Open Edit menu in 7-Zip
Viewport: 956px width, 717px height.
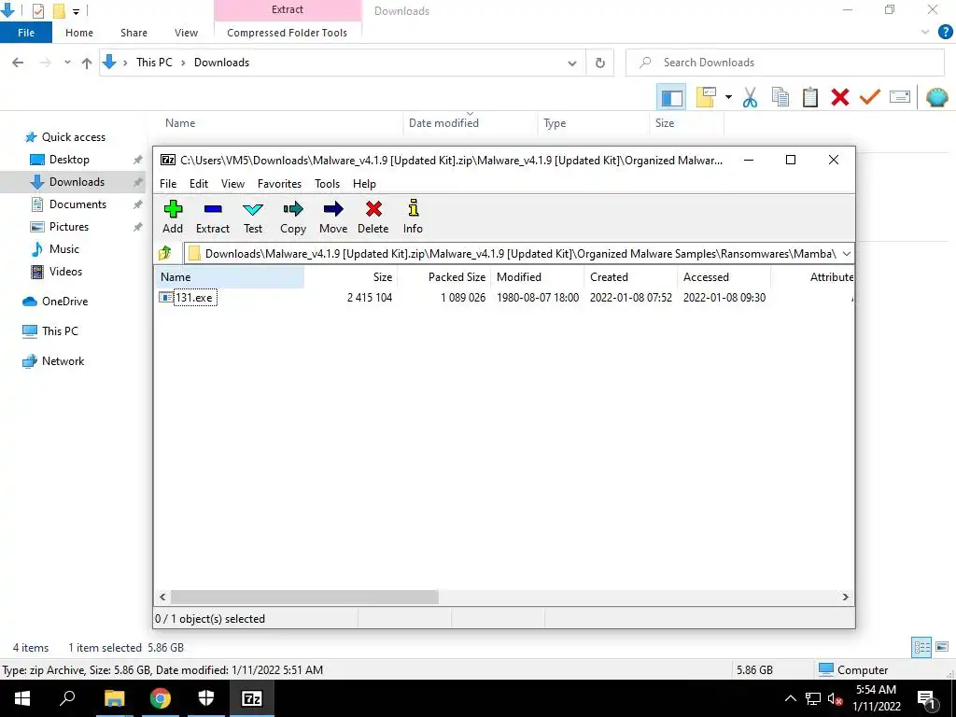199,184
